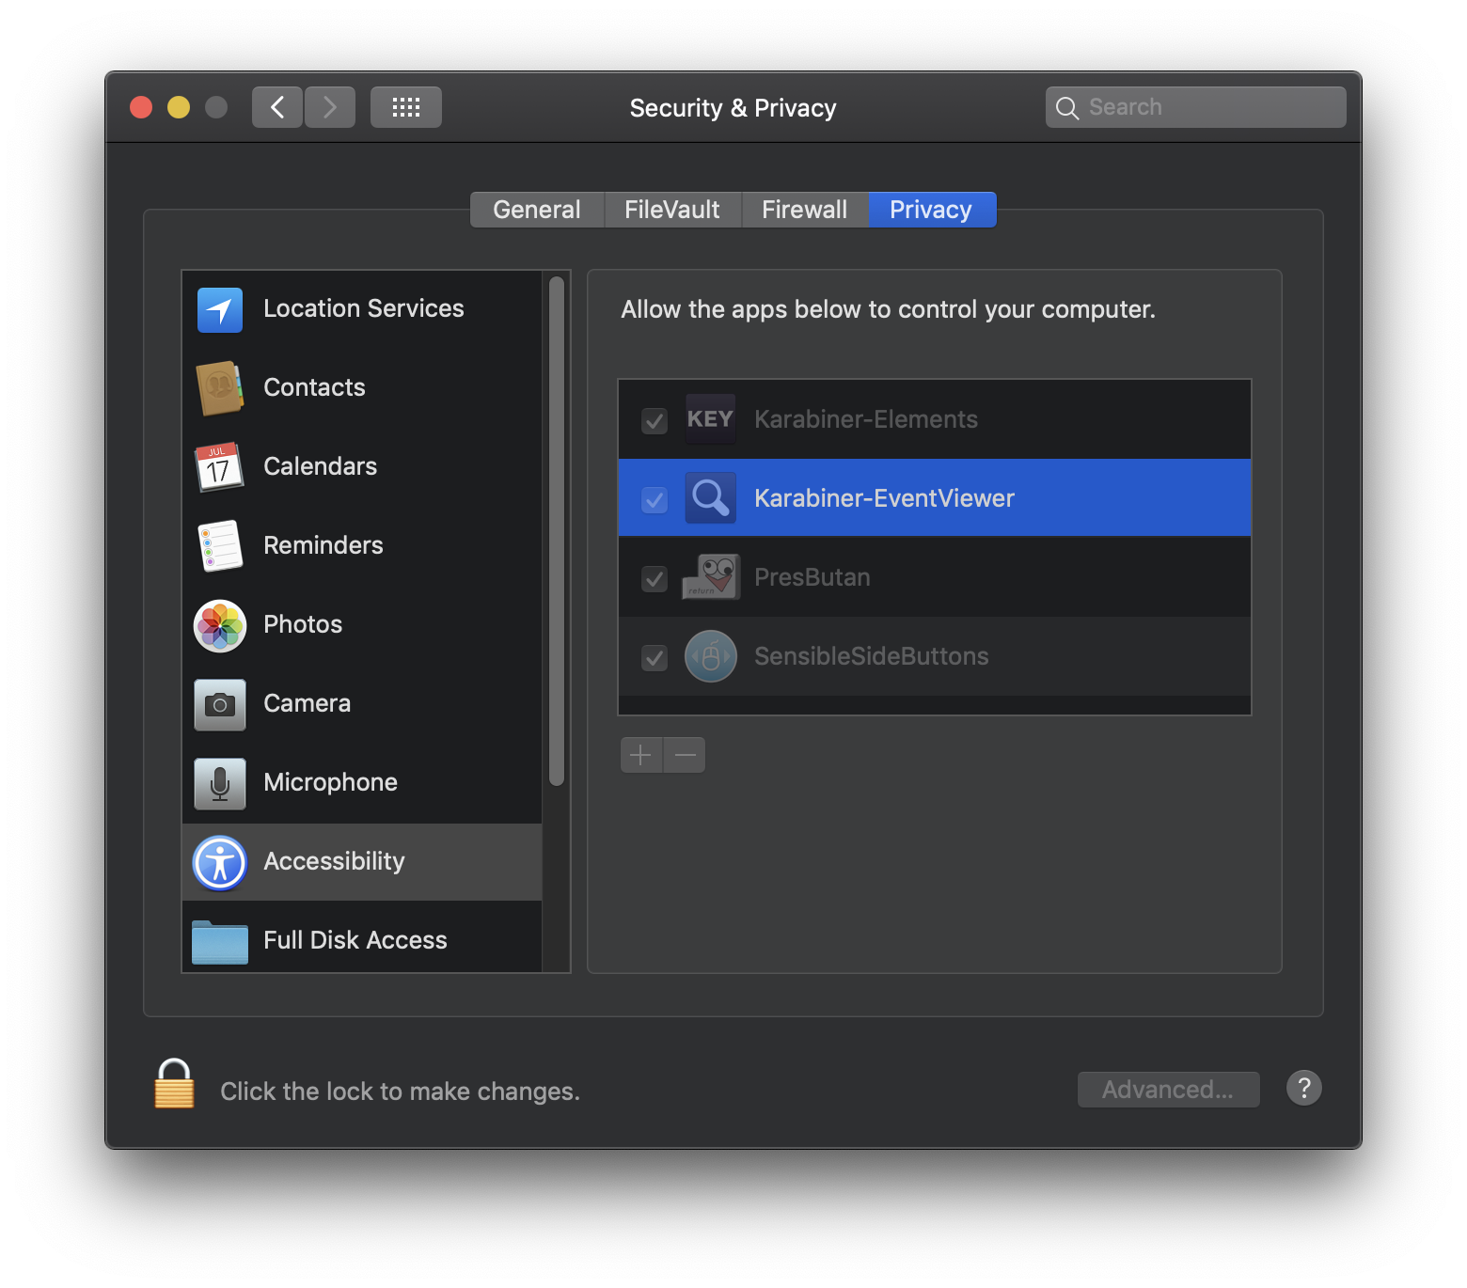This screenshot has height=1288, width=1467.
Task: Click the Location Services arrow icon
Action: 220,309
